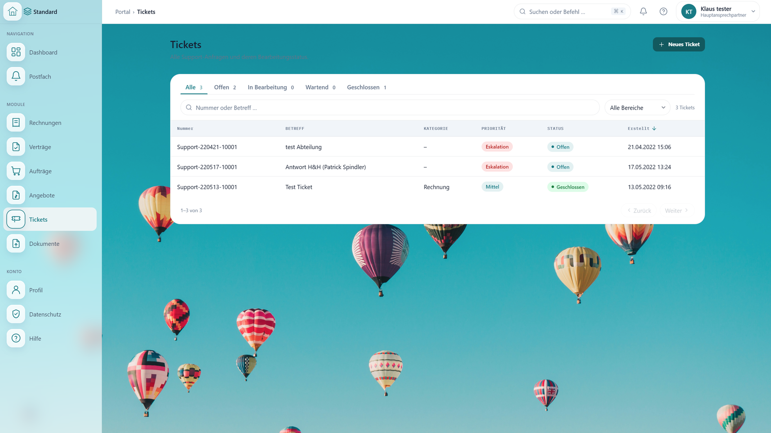
Task: Click the Standard layers icon
Action: coord(27,12)
